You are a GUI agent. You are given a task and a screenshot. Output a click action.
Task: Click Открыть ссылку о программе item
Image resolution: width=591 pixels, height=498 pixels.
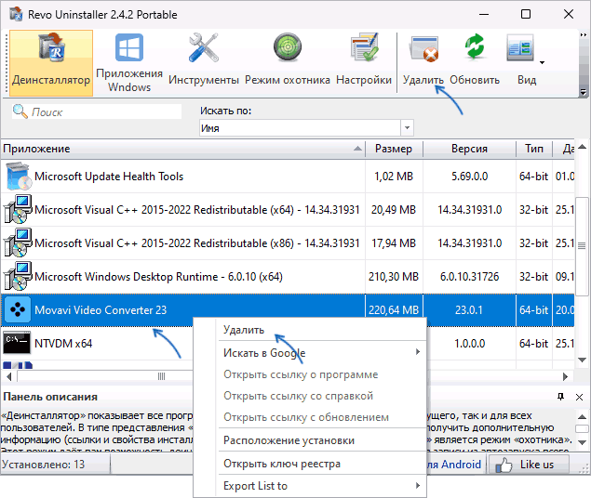pos(322,374)
